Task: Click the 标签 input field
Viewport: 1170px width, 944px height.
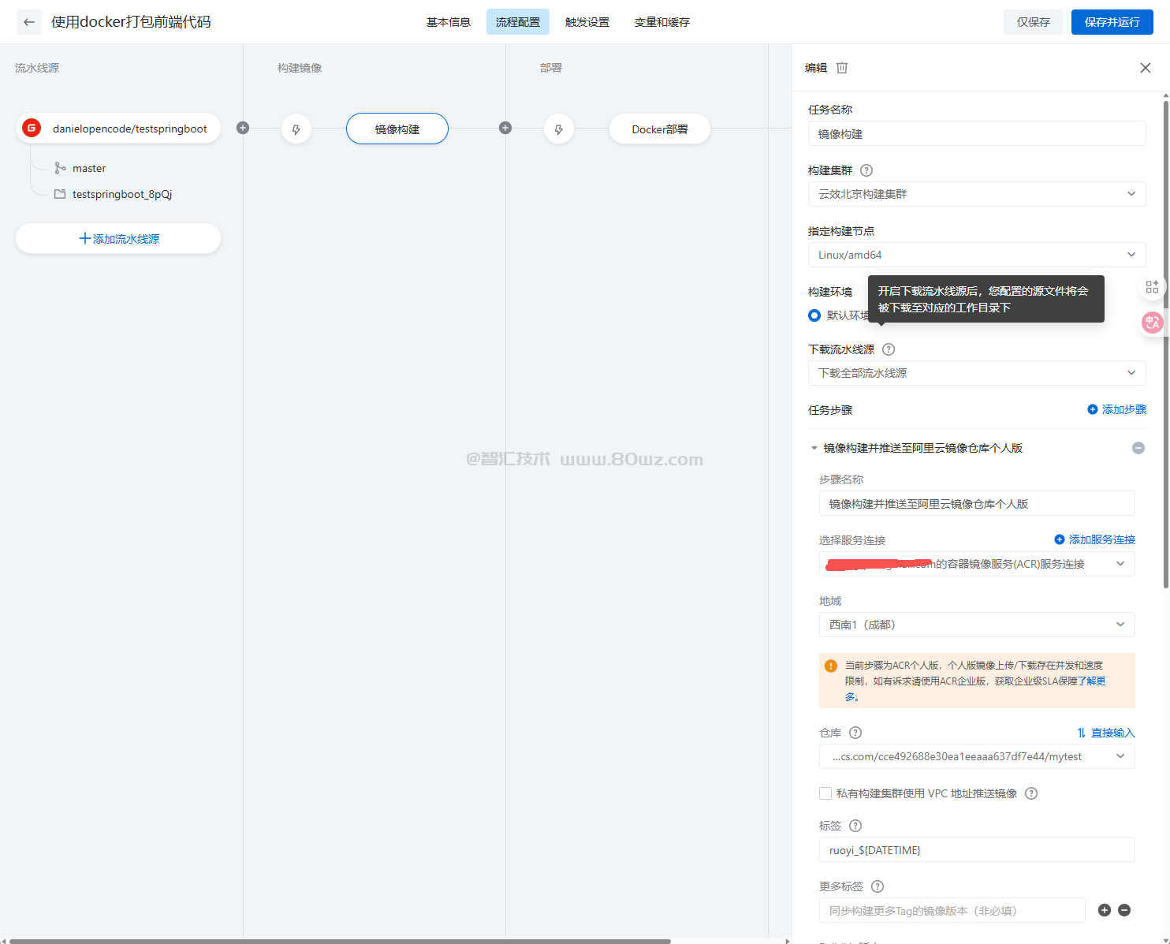Action: [x=976, y=850]
